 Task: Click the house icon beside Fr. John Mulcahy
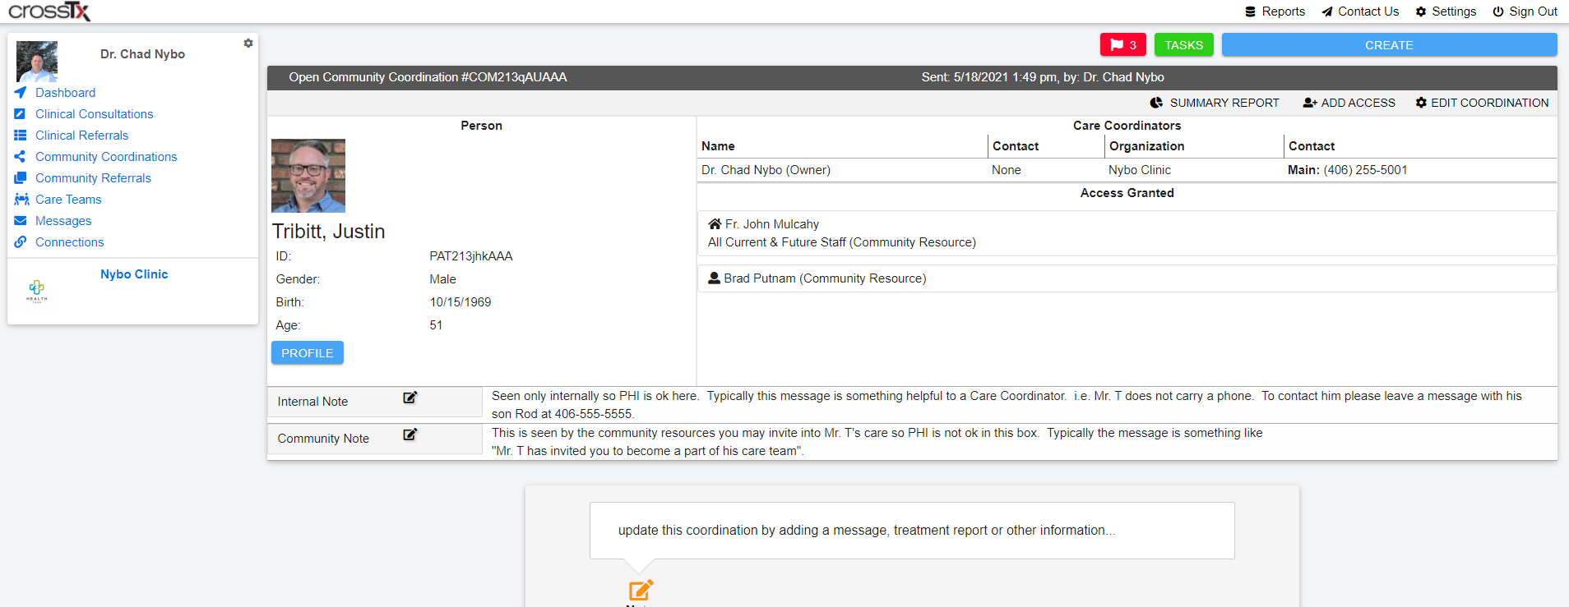tap(715, 223)
